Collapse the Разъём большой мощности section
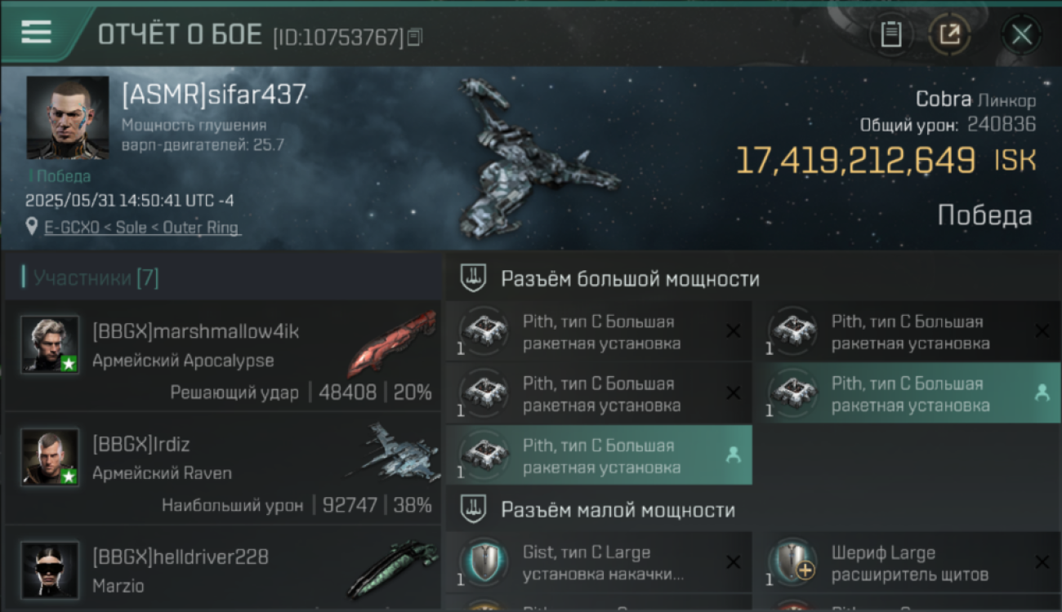The image size is (1062, 612). tap(753, 278)
